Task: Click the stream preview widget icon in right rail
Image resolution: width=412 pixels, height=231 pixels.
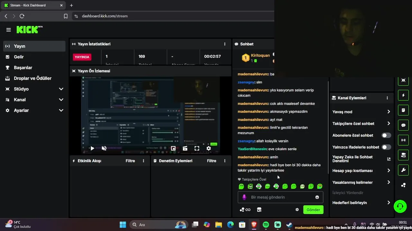Action: click(x=403, y=80)
